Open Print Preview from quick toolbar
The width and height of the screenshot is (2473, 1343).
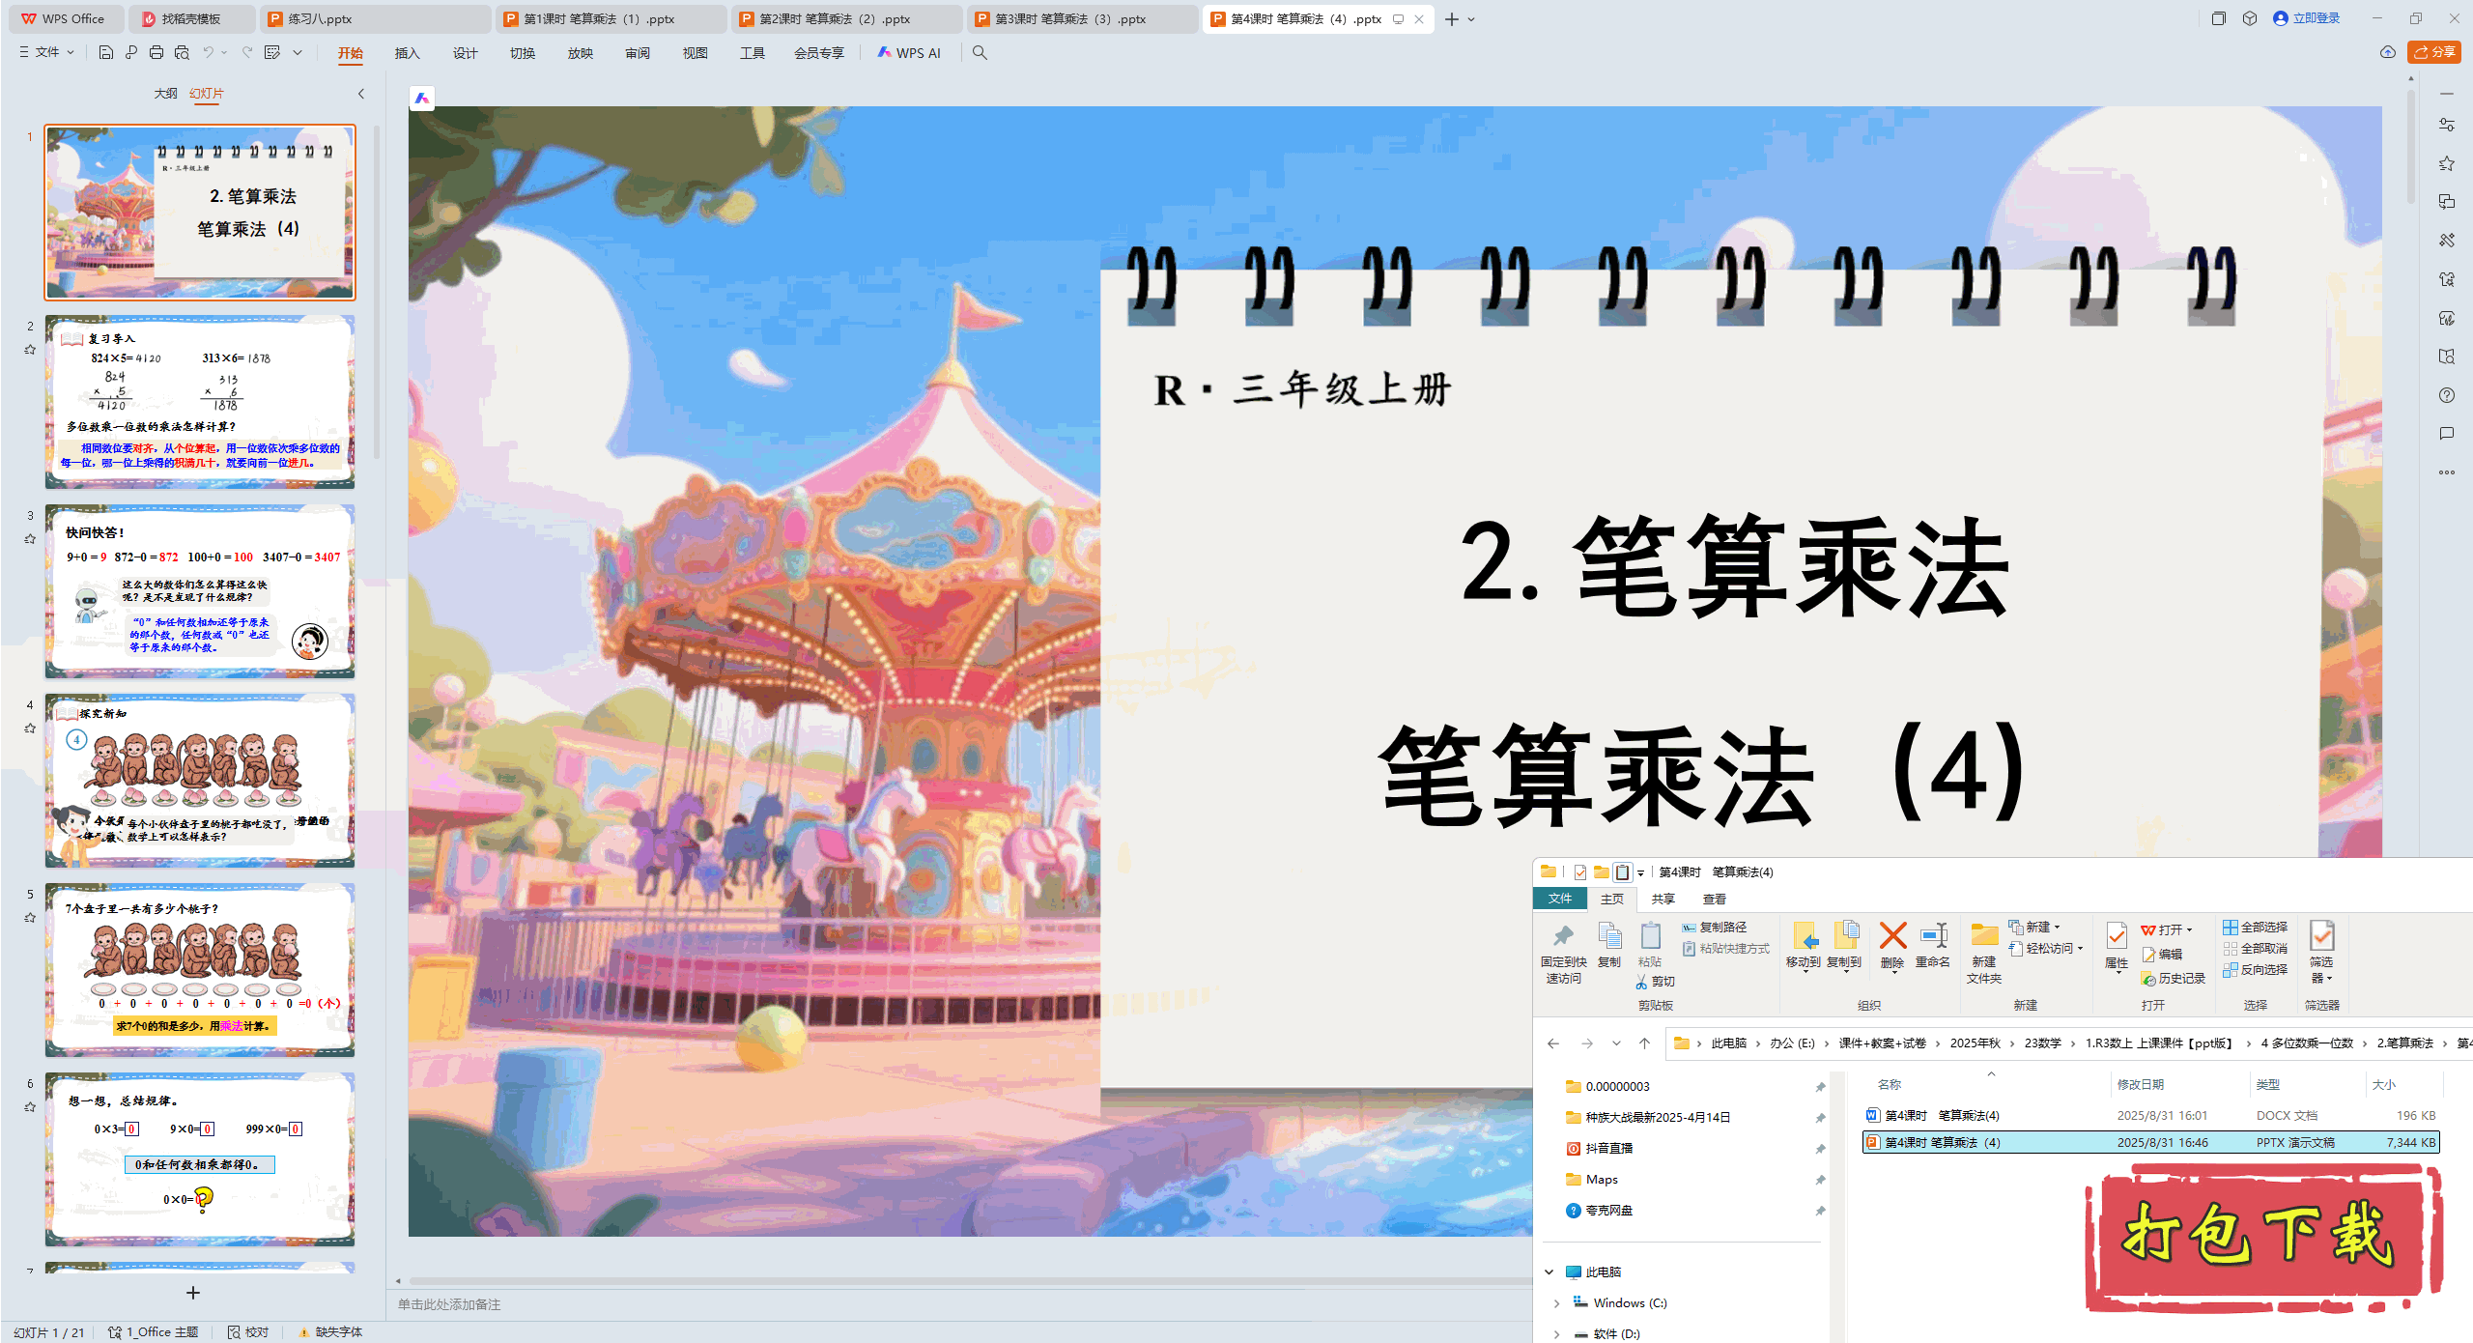(182, 52)
